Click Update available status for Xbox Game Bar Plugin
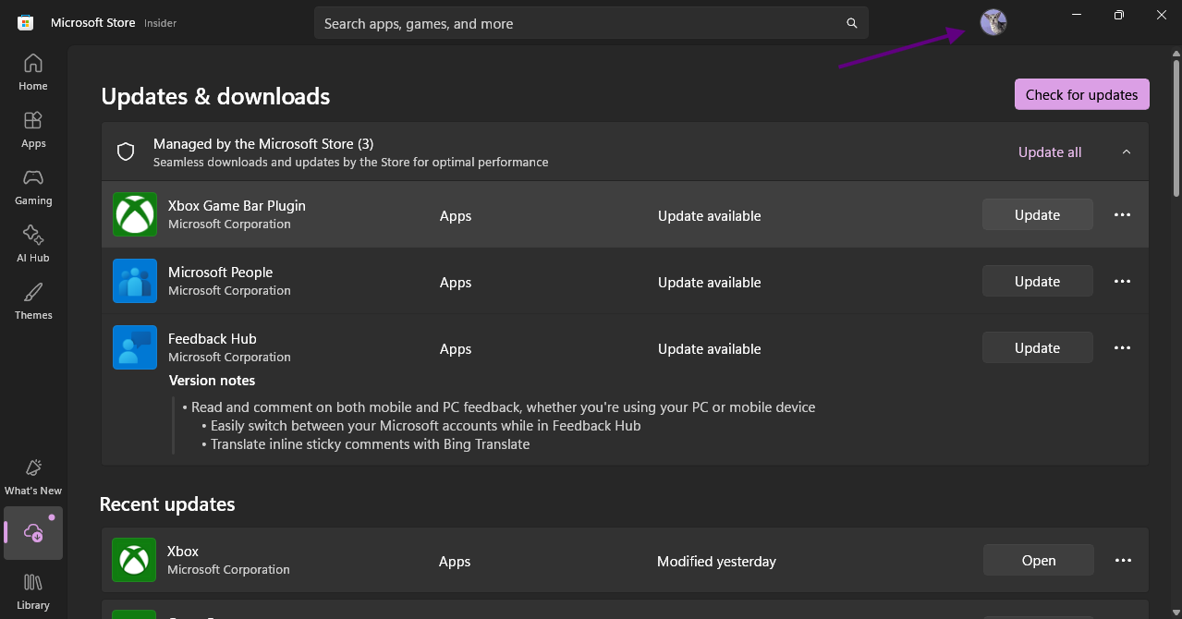The image size is (1182, 619). tap(709, 216)
